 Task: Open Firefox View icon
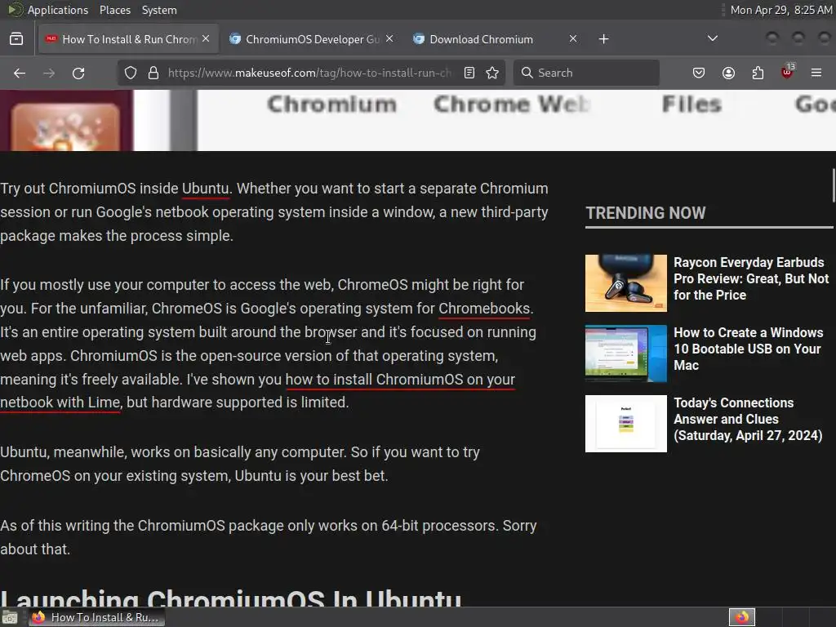(16, 39)
